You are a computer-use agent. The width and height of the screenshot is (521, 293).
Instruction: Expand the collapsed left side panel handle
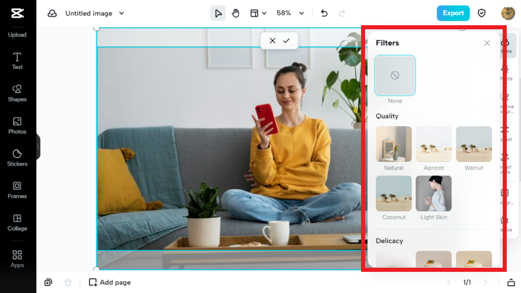click(38, 146)
